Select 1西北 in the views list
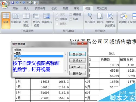This screenshot has height=102, width=136. (39, 56)
